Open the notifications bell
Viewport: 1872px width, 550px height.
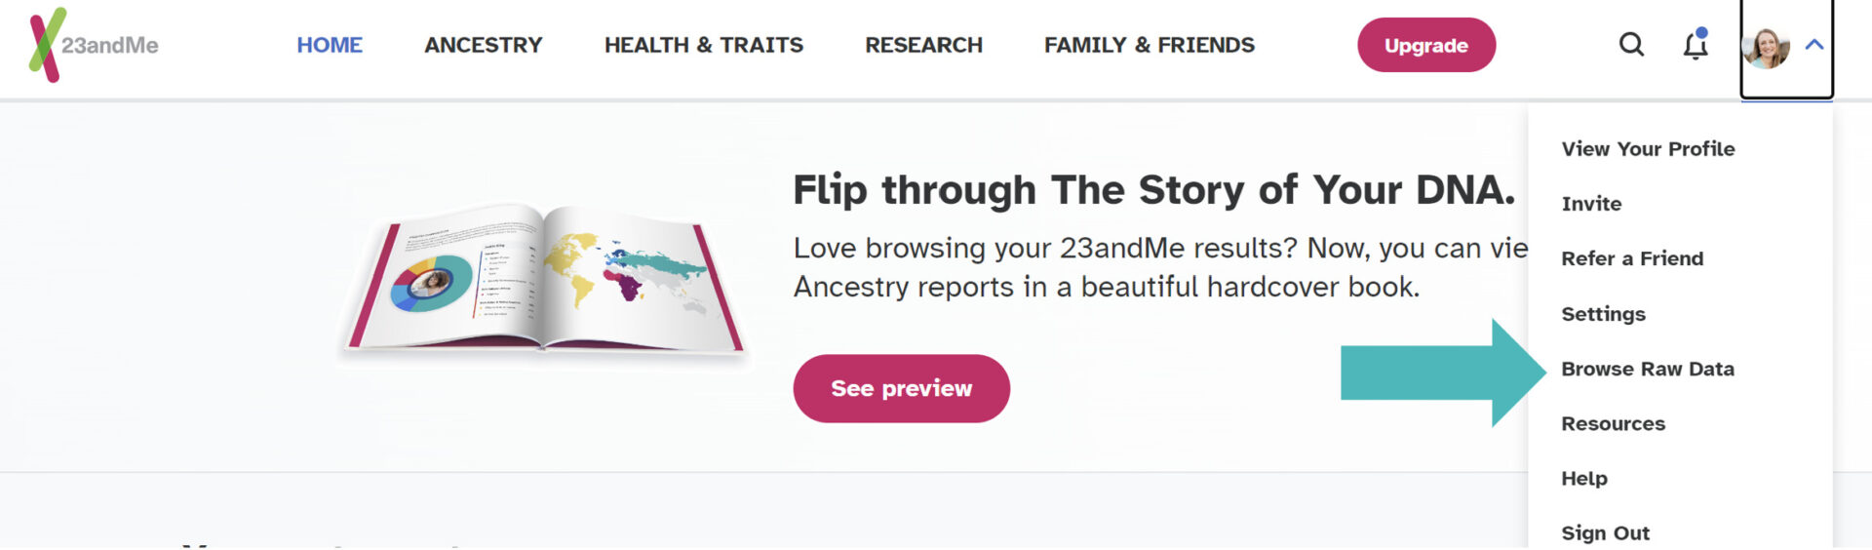coord(1696,45)
